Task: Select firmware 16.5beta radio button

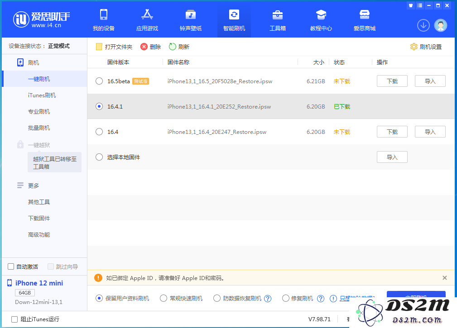Action: tap(99, 81)
